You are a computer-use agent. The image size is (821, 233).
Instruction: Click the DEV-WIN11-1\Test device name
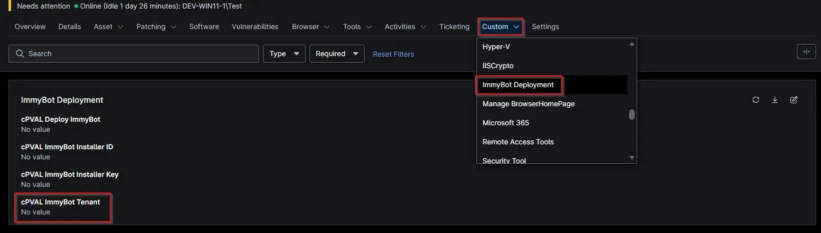click(x=212, y=6)
